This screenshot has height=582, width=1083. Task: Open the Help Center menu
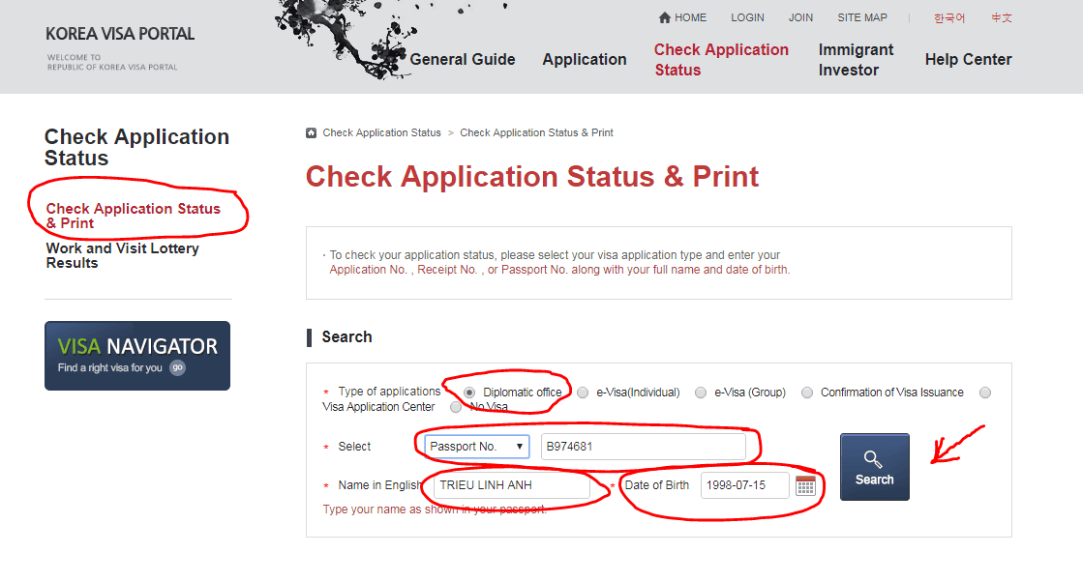[x=969, y=59]
